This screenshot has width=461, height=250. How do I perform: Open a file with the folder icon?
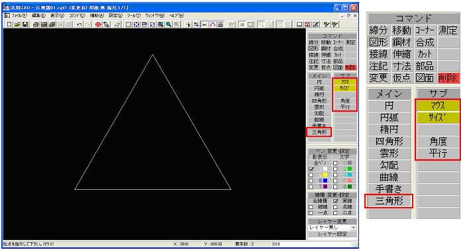(17, 24)
